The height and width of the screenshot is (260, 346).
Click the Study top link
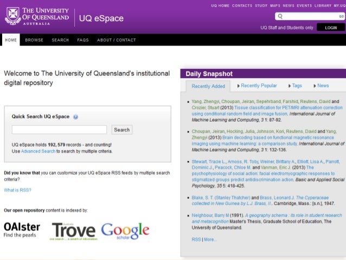pyautogui.click(x=261, y=6)
